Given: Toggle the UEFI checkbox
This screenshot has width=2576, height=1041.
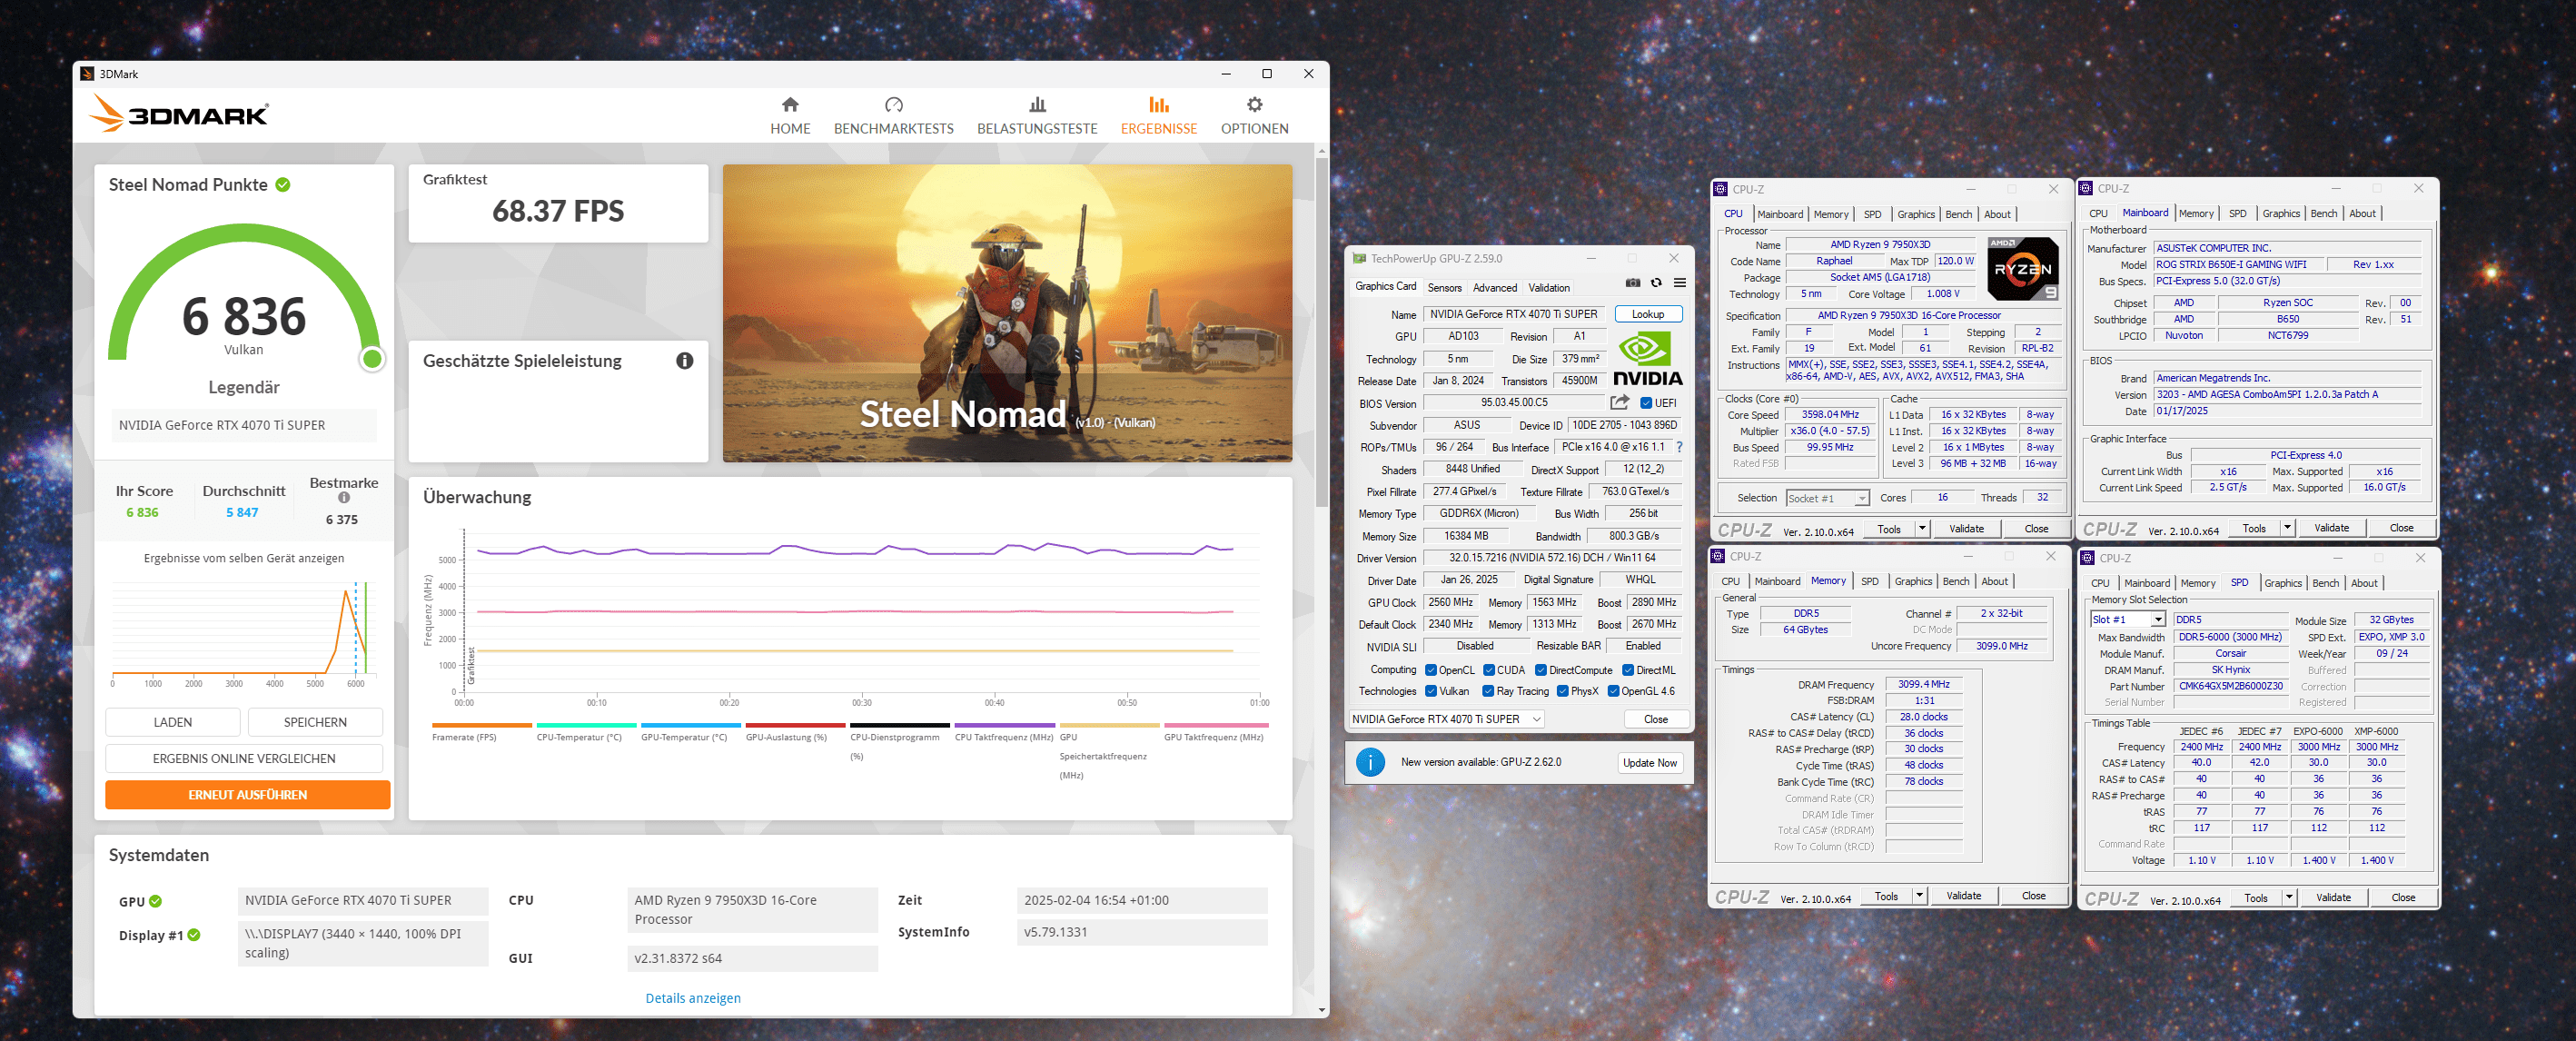Looking at the screenshot, I should click(x=1646, y=403).
